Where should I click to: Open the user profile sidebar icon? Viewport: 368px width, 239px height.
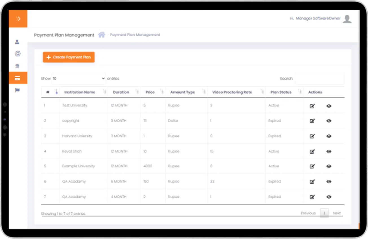coord(17,42)
